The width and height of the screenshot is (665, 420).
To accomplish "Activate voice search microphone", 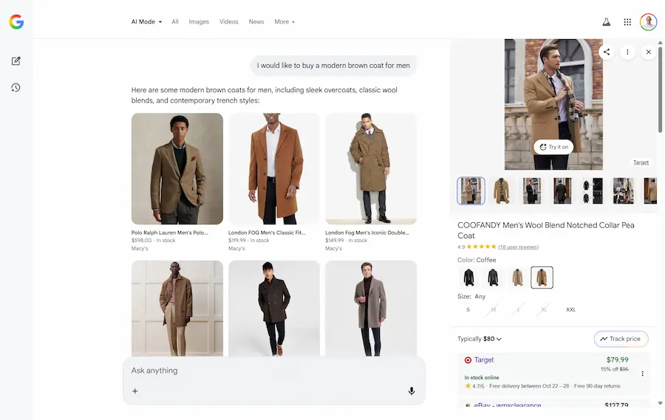I will pyautogui.click(x=412, y=391).
